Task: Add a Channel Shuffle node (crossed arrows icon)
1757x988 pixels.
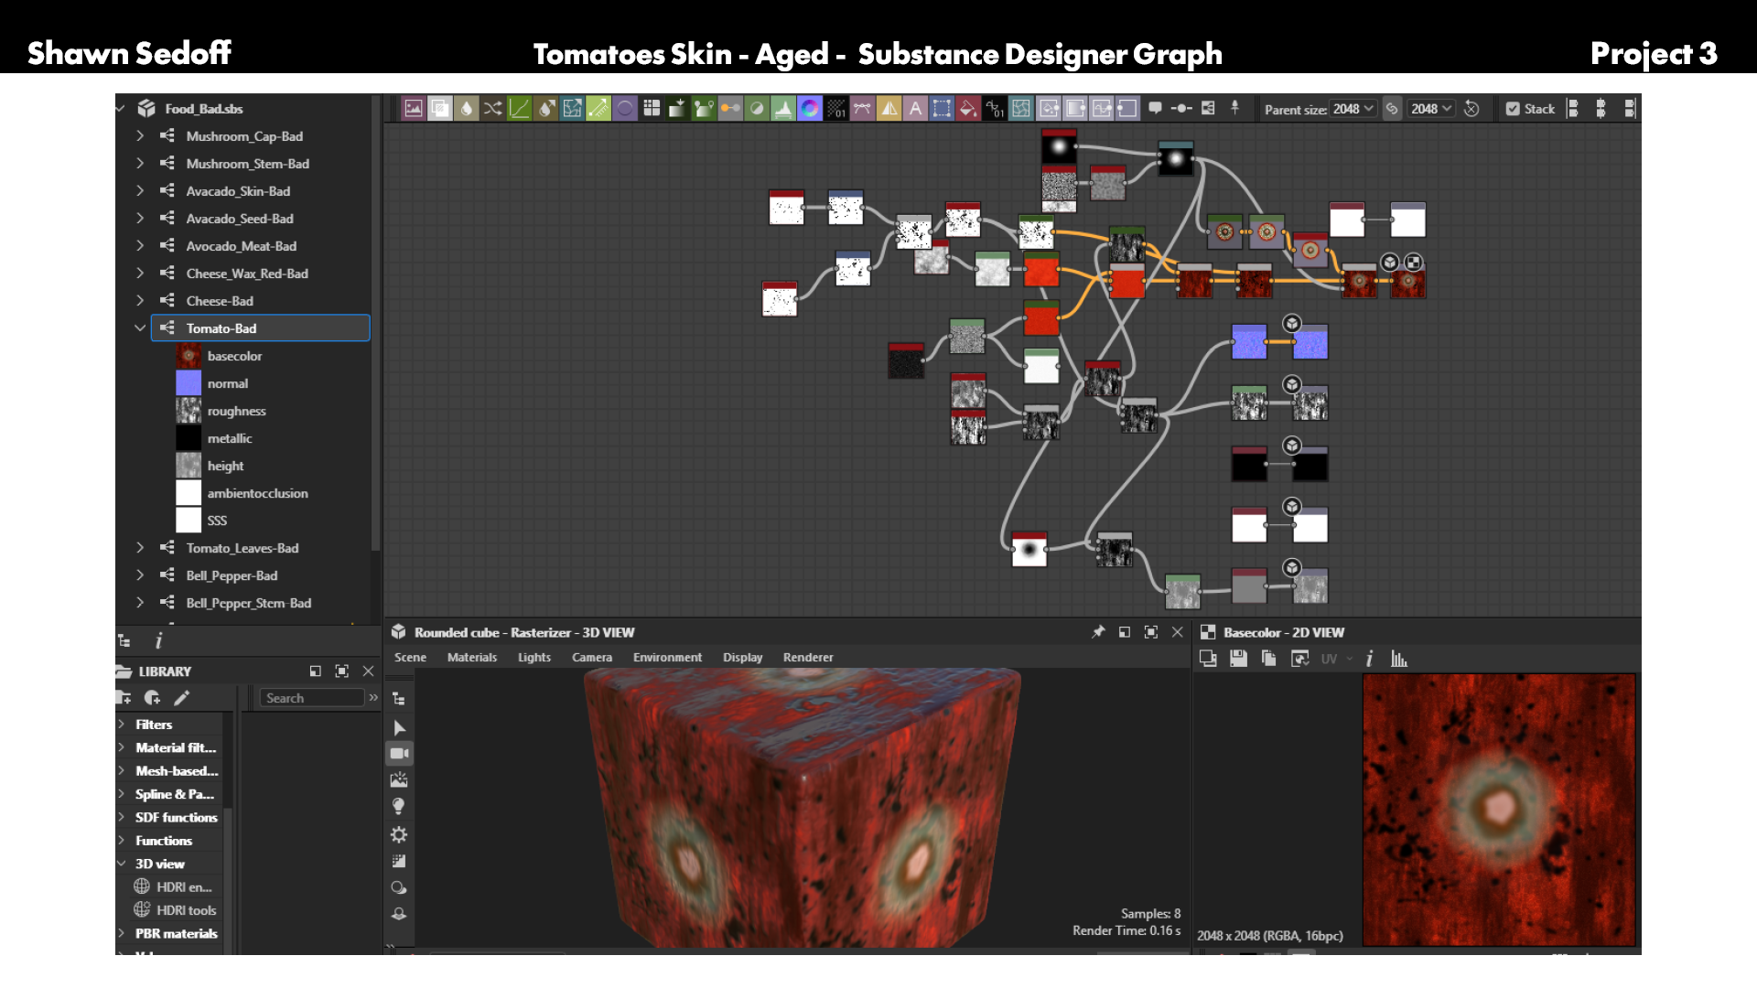Action: pyautogui.click(x=493, y=109)
